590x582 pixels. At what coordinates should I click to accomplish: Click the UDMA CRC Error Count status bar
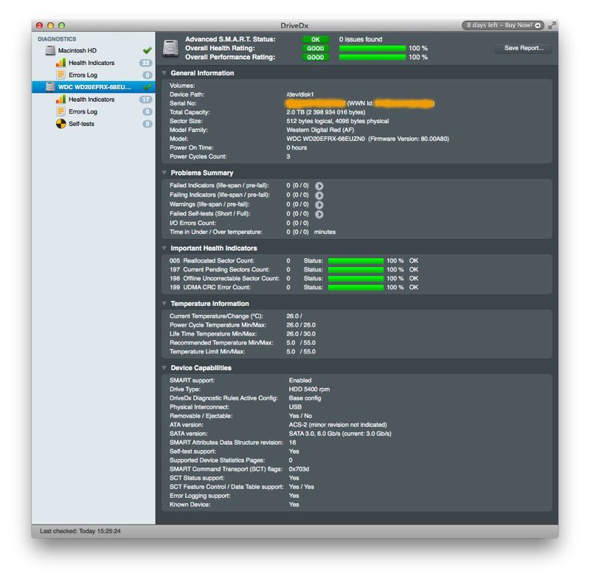tap(355, 288)
